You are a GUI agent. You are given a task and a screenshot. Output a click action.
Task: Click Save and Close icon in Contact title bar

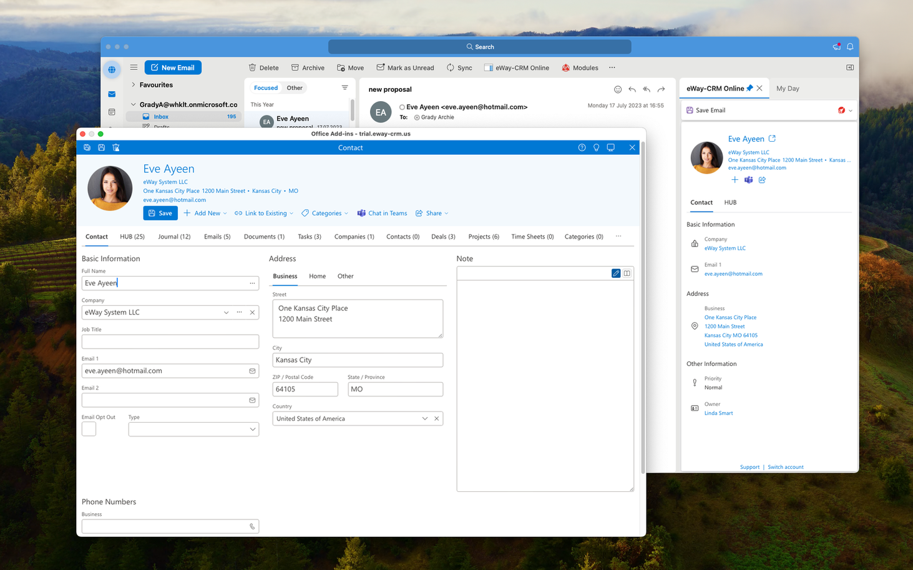87,148
